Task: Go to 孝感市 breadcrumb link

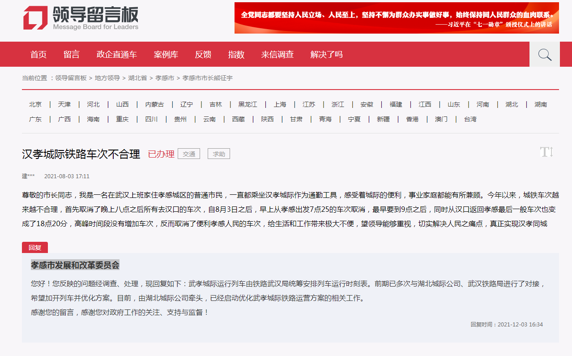Action: tap(165, 78)
